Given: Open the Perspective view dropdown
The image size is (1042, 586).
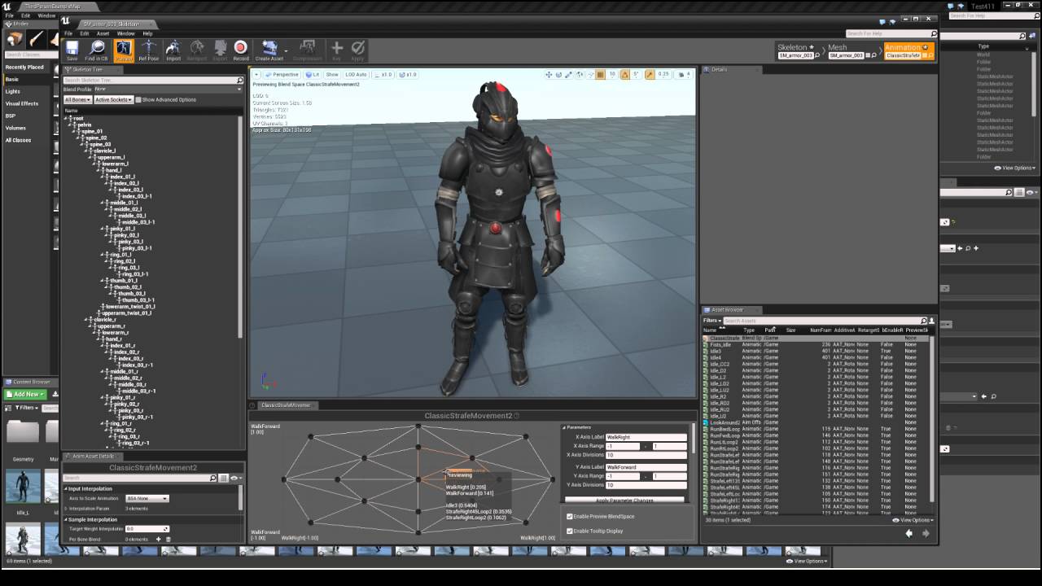Looking at the screenshot, I should 282,75.
